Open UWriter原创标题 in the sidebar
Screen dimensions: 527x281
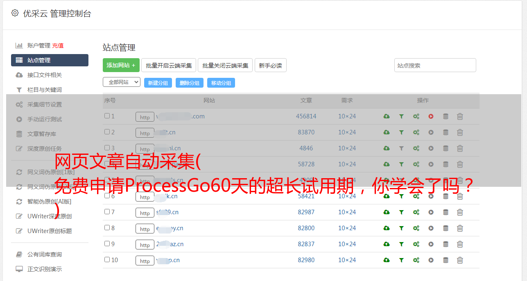(50, 231)
